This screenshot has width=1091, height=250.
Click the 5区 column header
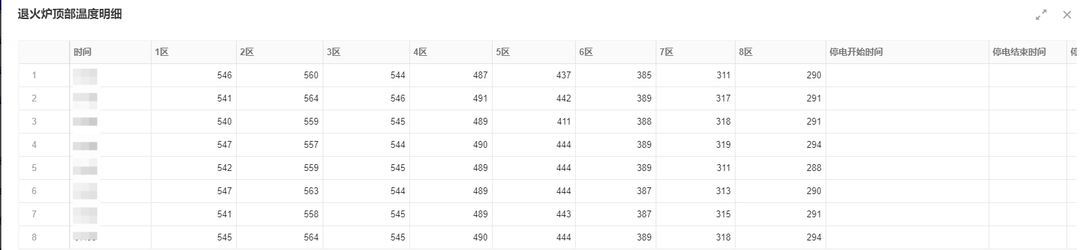pyautogui.click(x=534, y=52)
